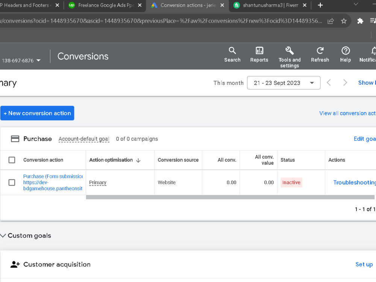
Task: Click the horizontal table scrollbar
Action: (x=230, y=197)
